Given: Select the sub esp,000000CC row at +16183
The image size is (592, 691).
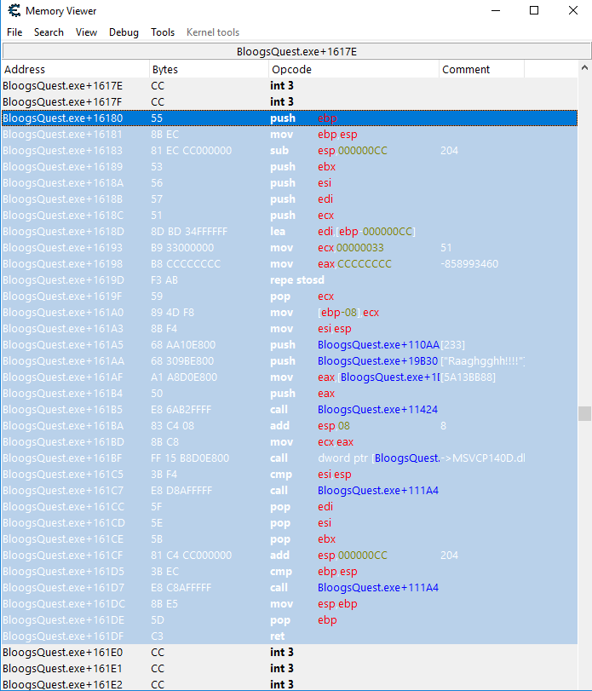Looking at the screenshot, I should (290, 150).
